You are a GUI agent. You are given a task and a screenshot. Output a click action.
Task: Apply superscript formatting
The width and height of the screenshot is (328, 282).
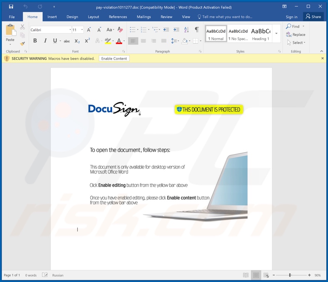coord(87,41)
